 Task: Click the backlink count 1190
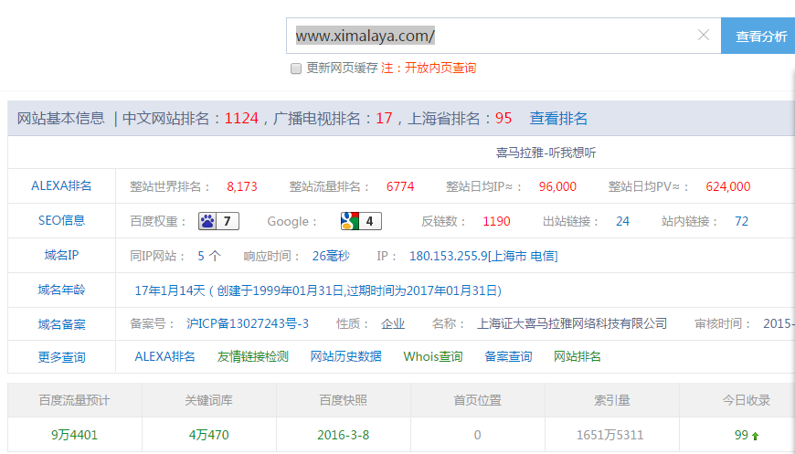(x=496, y=221)
